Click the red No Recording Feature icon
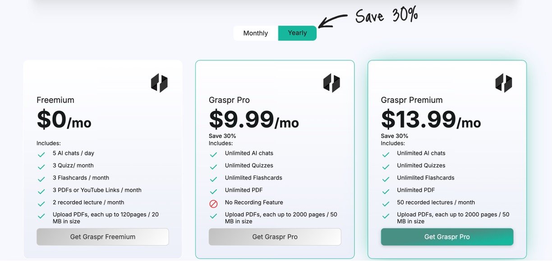Image resolution: width=552 pixels, height=261 pixels. tap(213, 203)
